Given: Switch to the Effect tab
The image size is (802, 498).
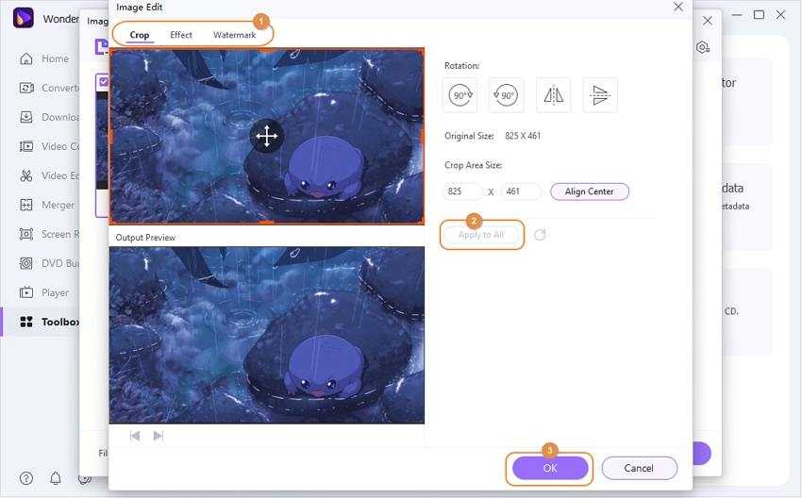Looking at the screenshot, I should pyautogui.click(x=181, y=35).
